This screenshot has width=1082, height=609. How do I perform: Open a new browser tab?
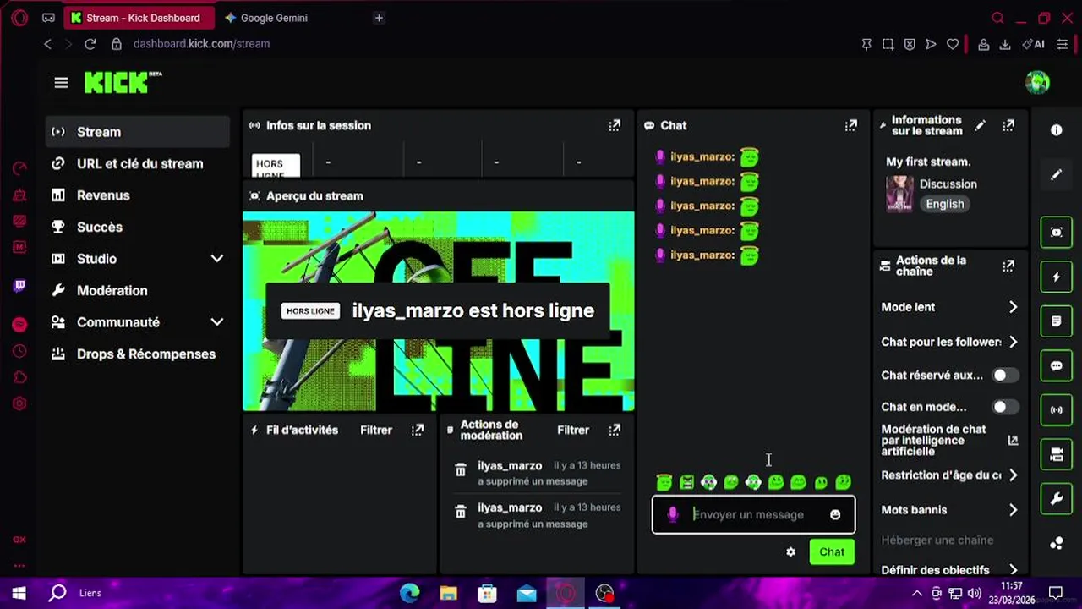point(379,18)
